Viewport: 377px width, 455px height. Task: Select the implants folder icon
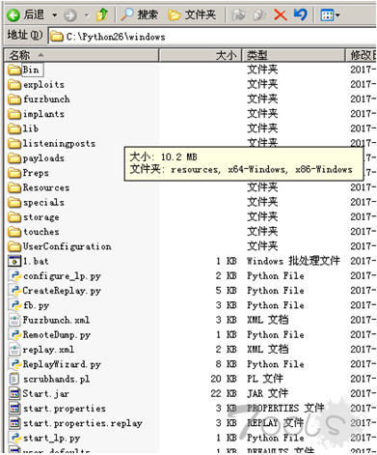[13, 114]
